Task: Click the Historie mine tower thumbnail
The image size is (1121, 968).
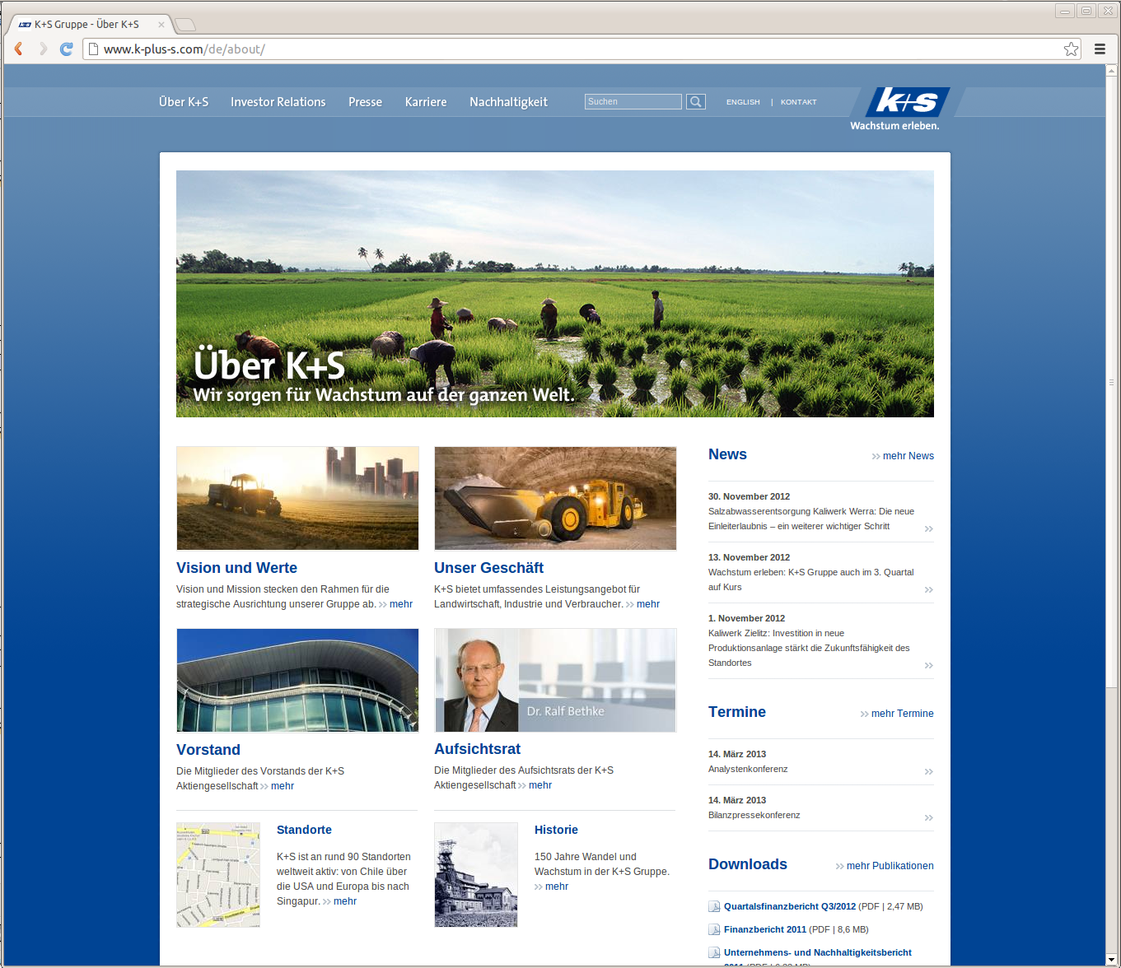Action: [476, 875]
